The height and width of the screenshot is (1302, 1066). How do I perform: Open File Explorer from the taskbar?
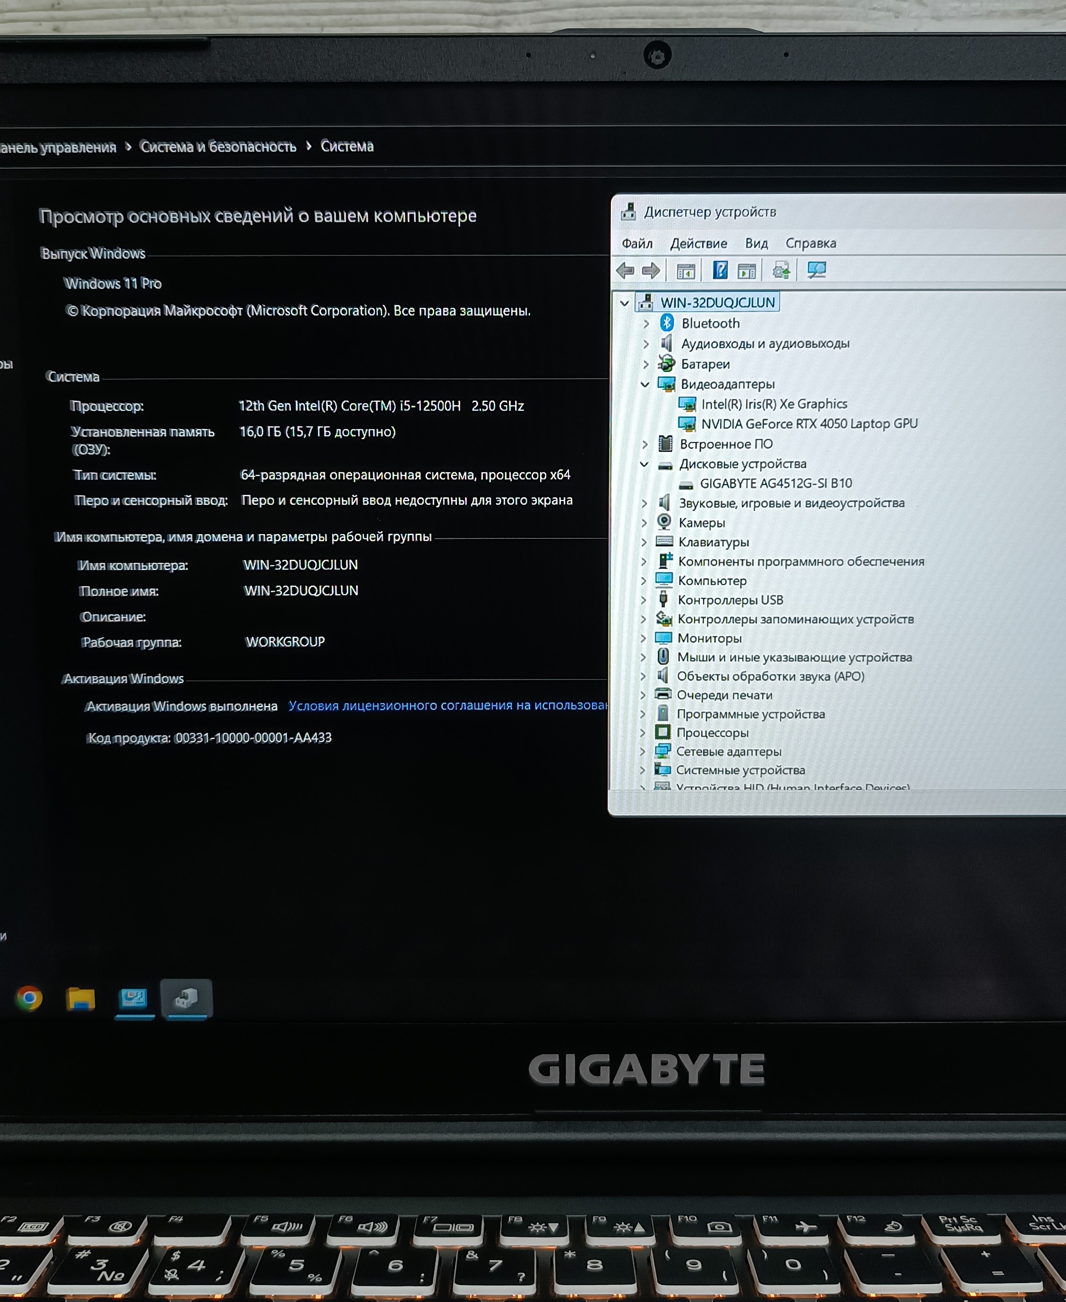click(80, 998)
